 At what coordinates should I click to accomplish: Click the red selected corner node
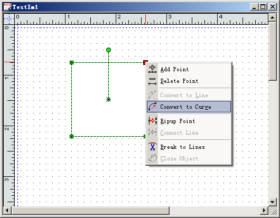(x=145, y=62)
